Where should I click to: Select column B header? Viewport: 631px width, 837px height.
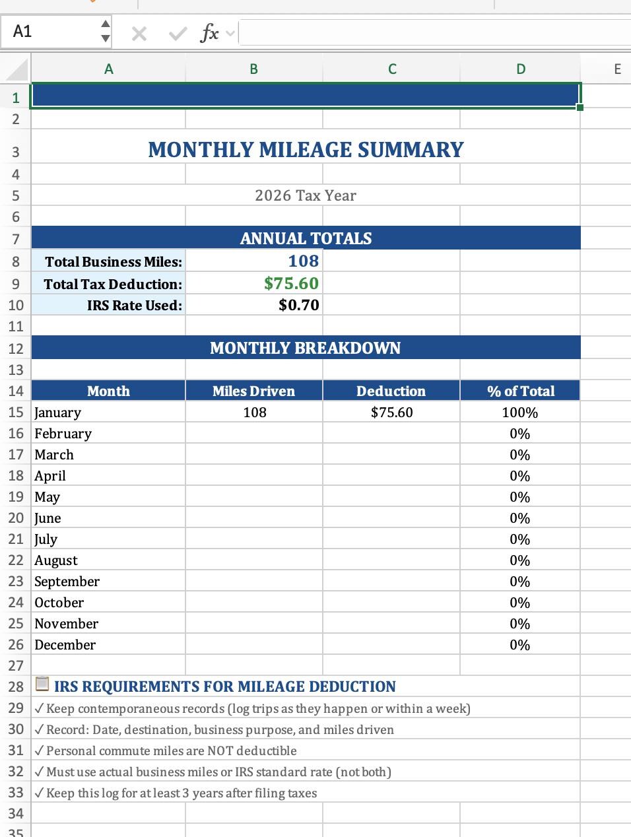[x=254, y=69]
